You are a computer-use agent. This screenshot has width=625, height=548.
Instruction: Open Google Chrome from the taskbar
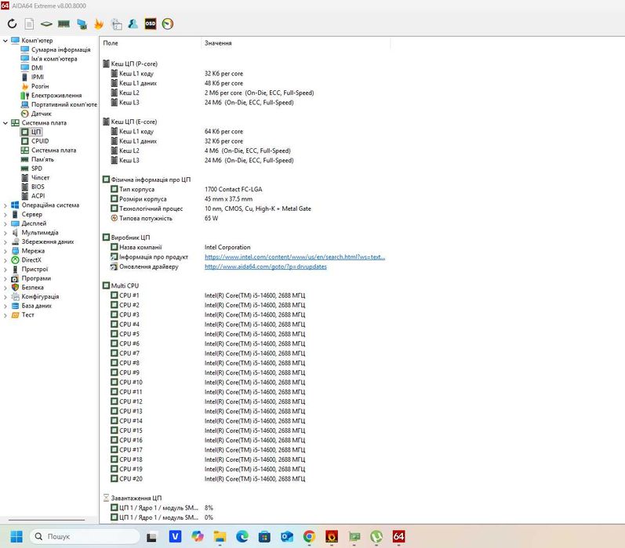tap(309, 537)
